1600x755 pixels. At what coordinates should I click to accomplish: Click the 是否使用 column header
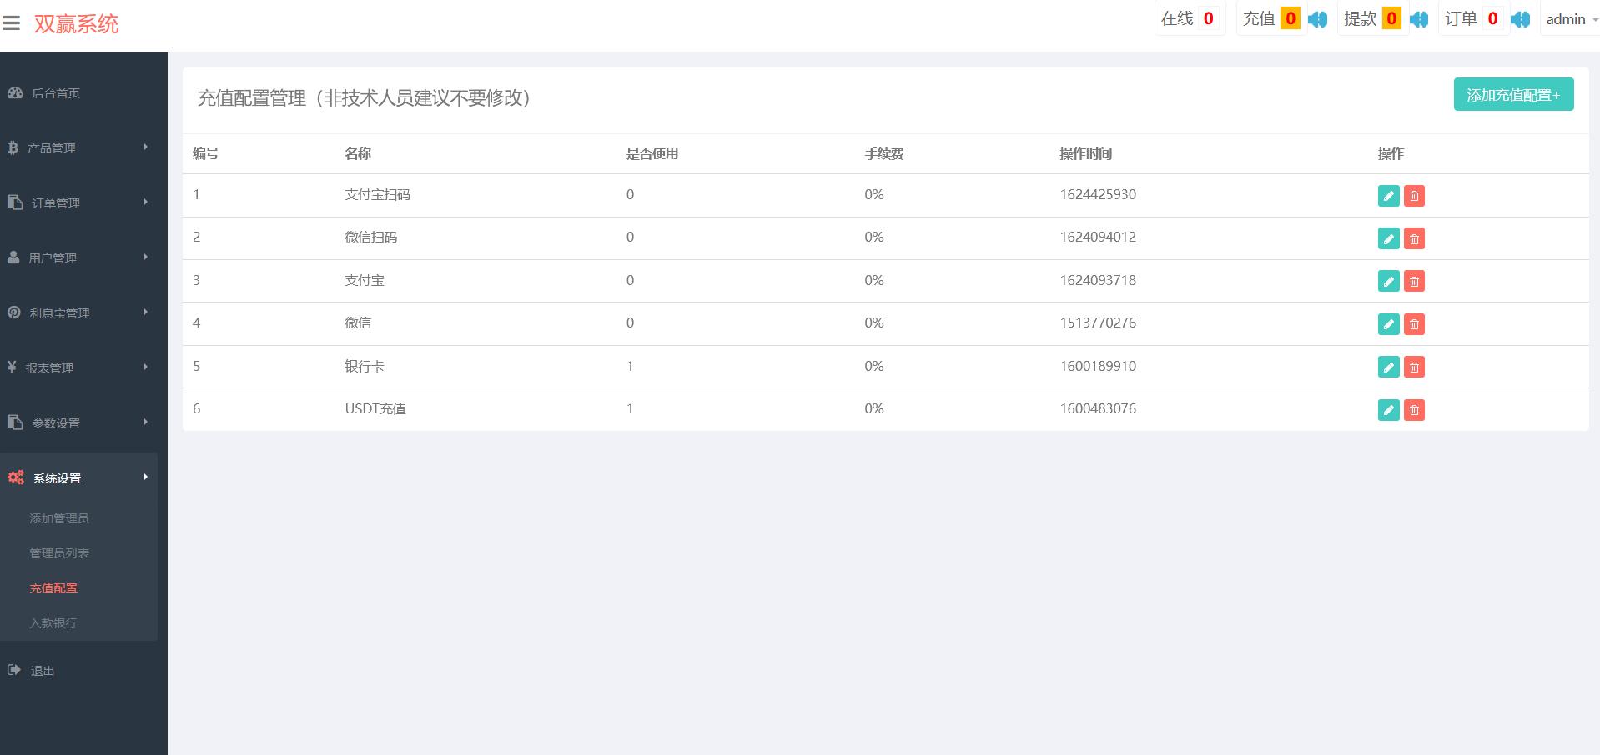652,153
